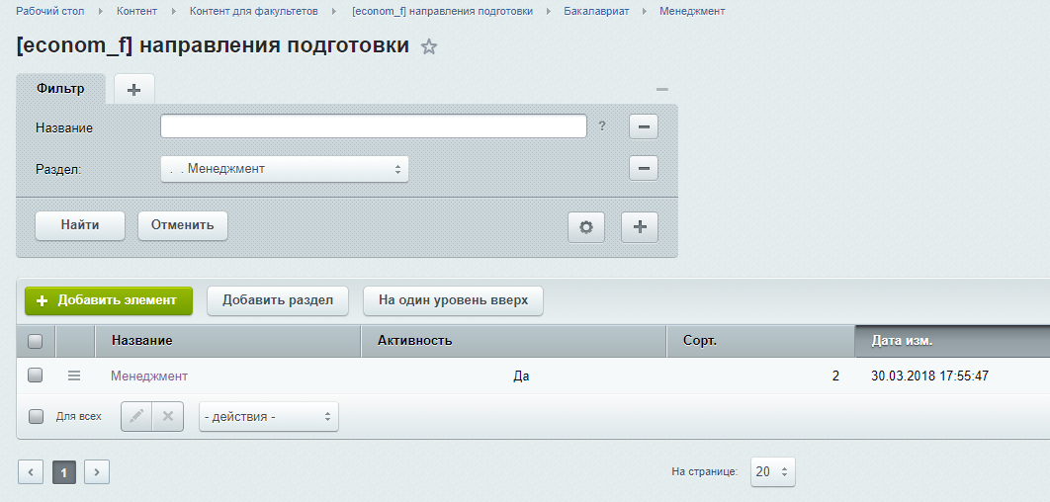Click into the Название text field
The height and width of the screenshot is (502, 1050).
[x=374, y=126]
